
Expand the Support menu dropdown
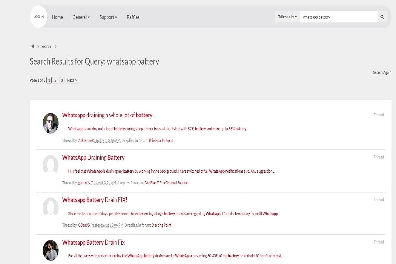(x=108, y=17)
